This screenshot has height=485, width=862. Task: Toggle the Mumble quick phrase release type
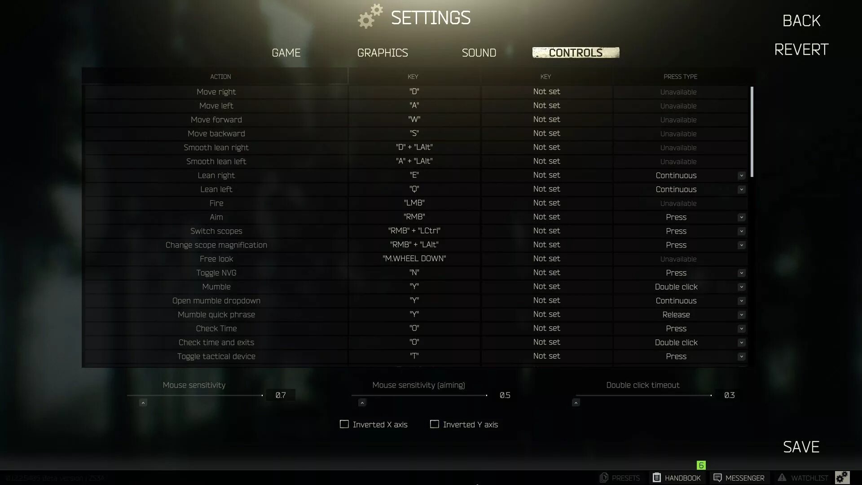click(742, 314)
